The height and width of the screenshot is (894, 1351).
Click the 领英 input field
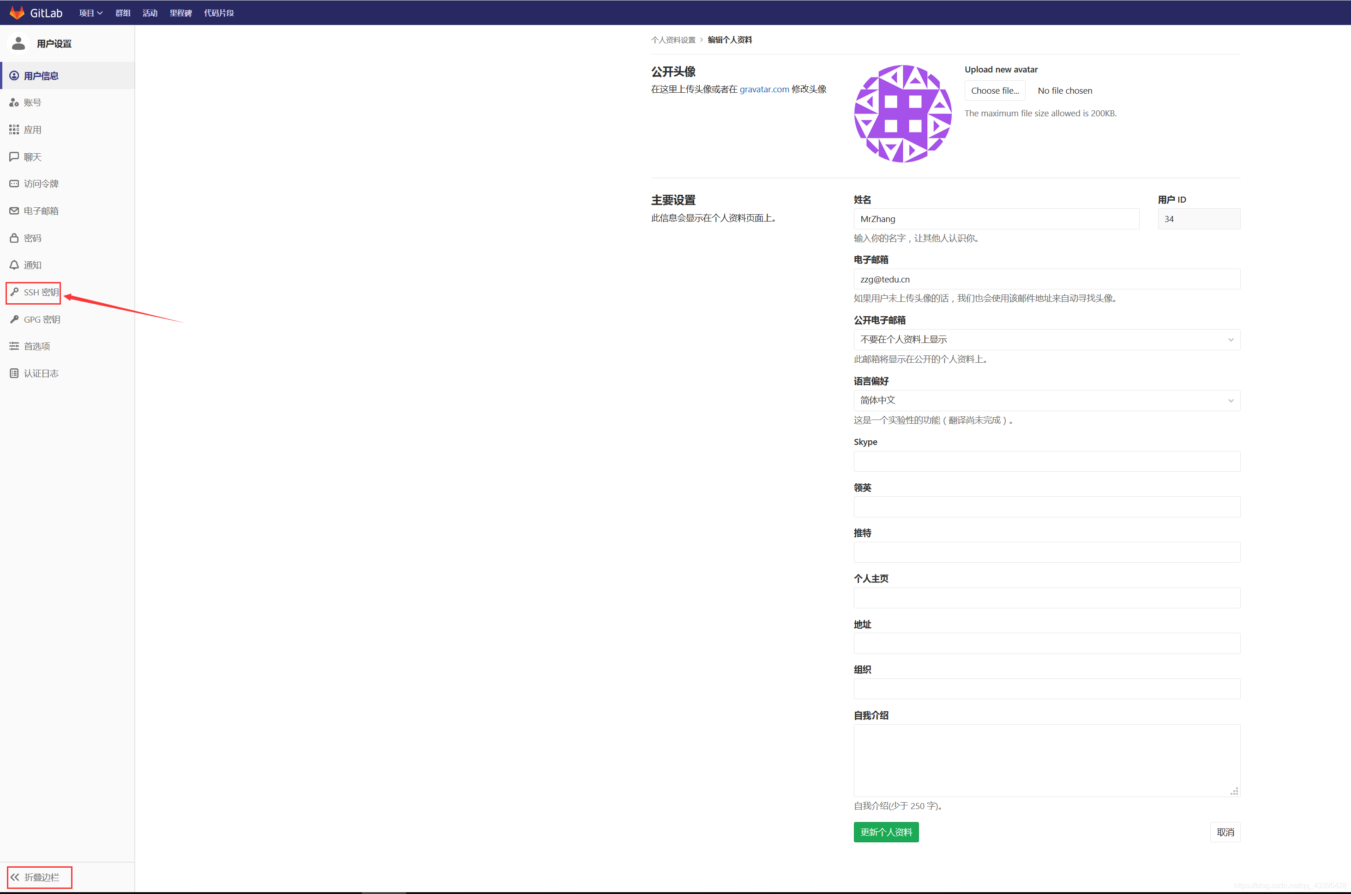tap(1046, 507)
